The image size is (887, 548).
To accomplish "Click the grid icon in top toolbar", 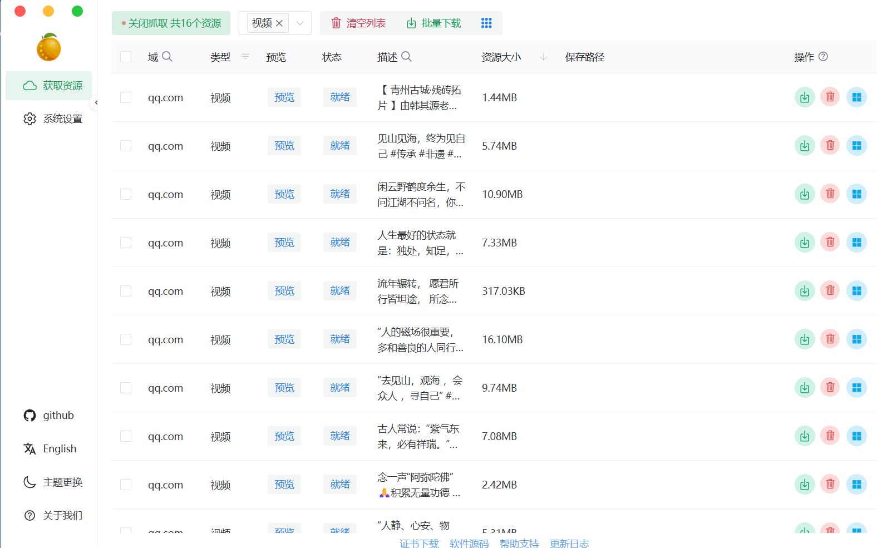I will click(x=486, y=23).
